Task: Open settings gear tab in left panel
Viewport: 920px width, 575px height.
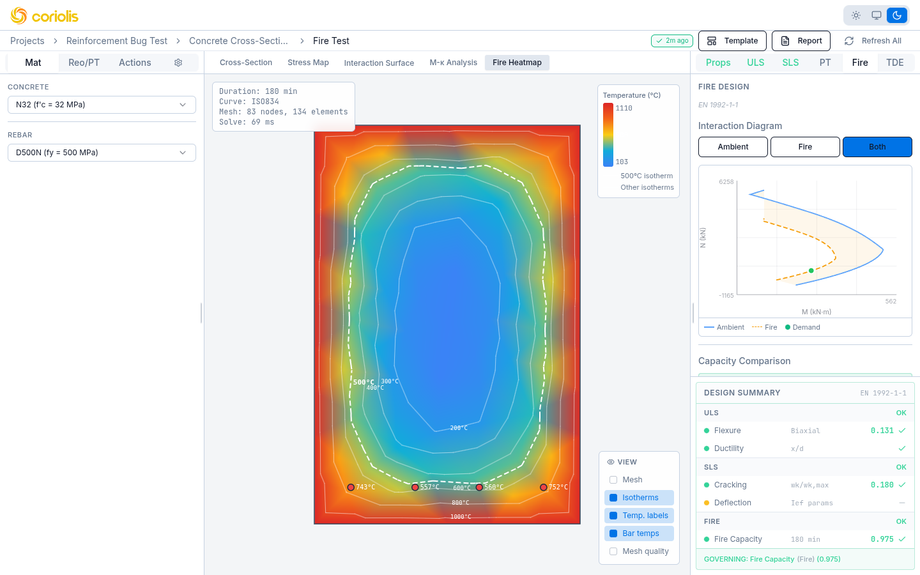Action: (x=178, y=63)
